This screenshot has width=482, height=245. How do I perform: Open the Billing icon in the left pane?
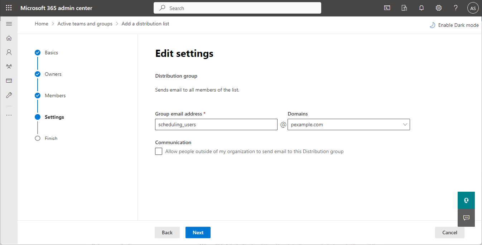[9, 80]
